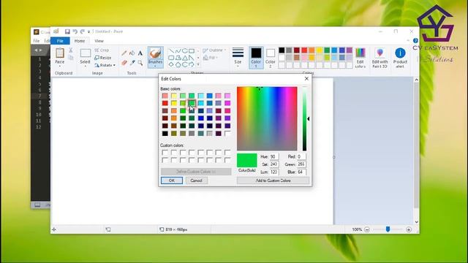The width and height of the screenshot is (468, 263).
Task: Open the Customize Quick Access Toolbar arrow
Action: tap(88, 31)
